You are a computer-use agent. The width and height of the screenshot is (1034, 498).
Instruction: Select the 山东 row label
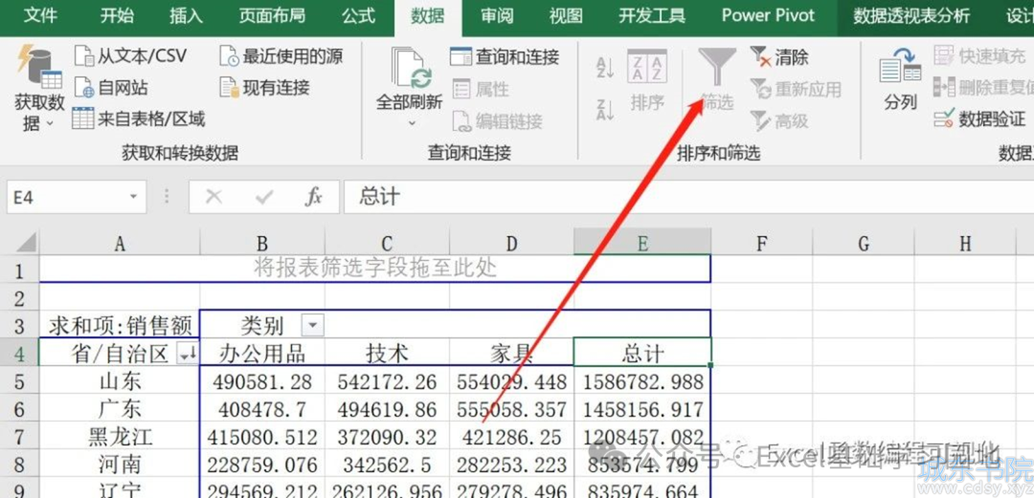click(120, 381)
